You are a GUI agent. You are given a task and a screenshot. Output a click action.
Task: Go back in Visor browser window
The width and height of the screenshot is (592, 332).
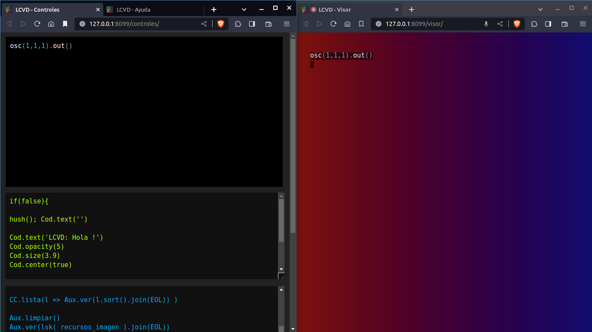(x=306, y=24)
